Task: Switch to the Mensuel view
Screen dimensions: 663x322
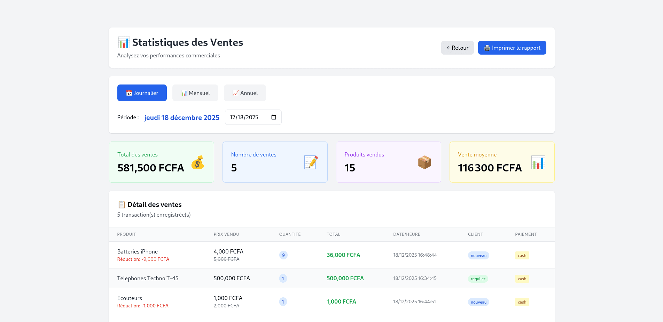Action: [x=195, y=93]
